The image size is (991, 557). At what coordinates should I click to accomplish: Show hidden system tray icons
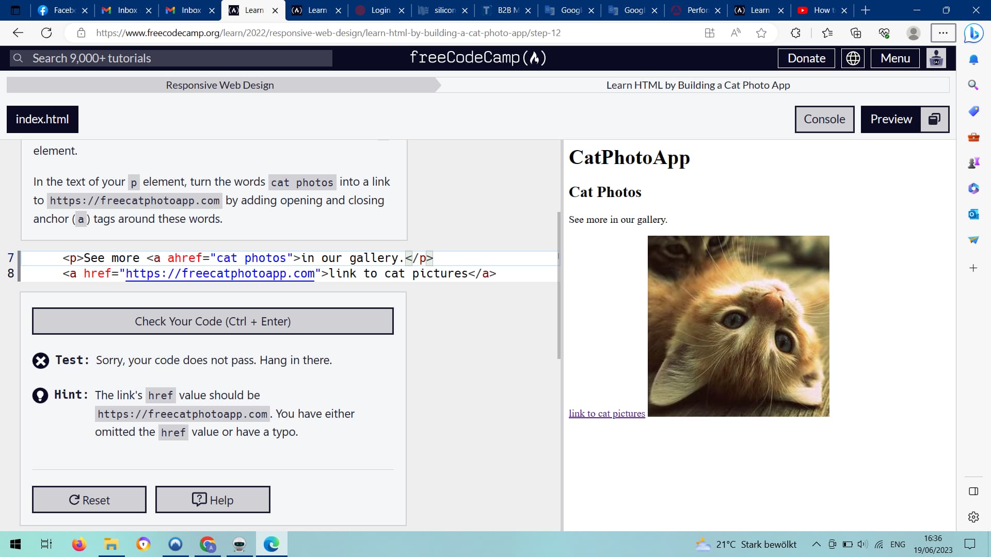(816, 544)
